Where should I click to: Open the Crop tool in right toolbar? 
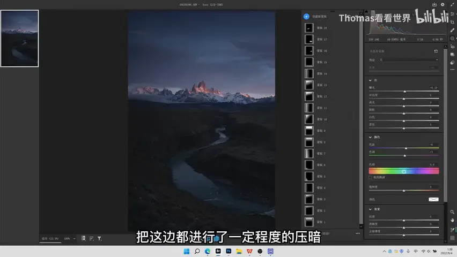pyautogui.click(x=452, y=22)
